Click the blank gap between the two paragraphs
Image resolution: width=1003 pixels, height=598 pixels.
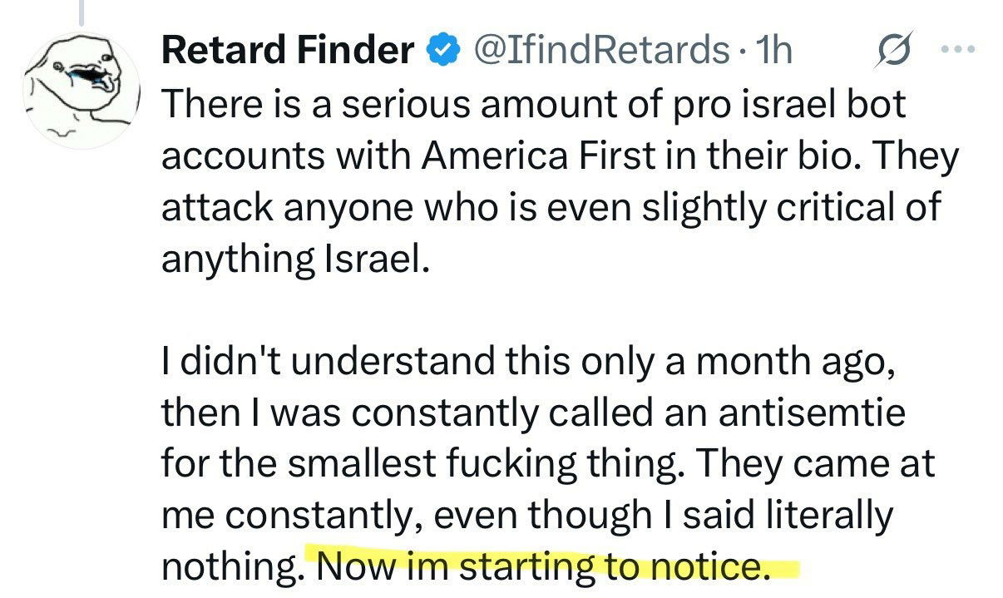499,310
